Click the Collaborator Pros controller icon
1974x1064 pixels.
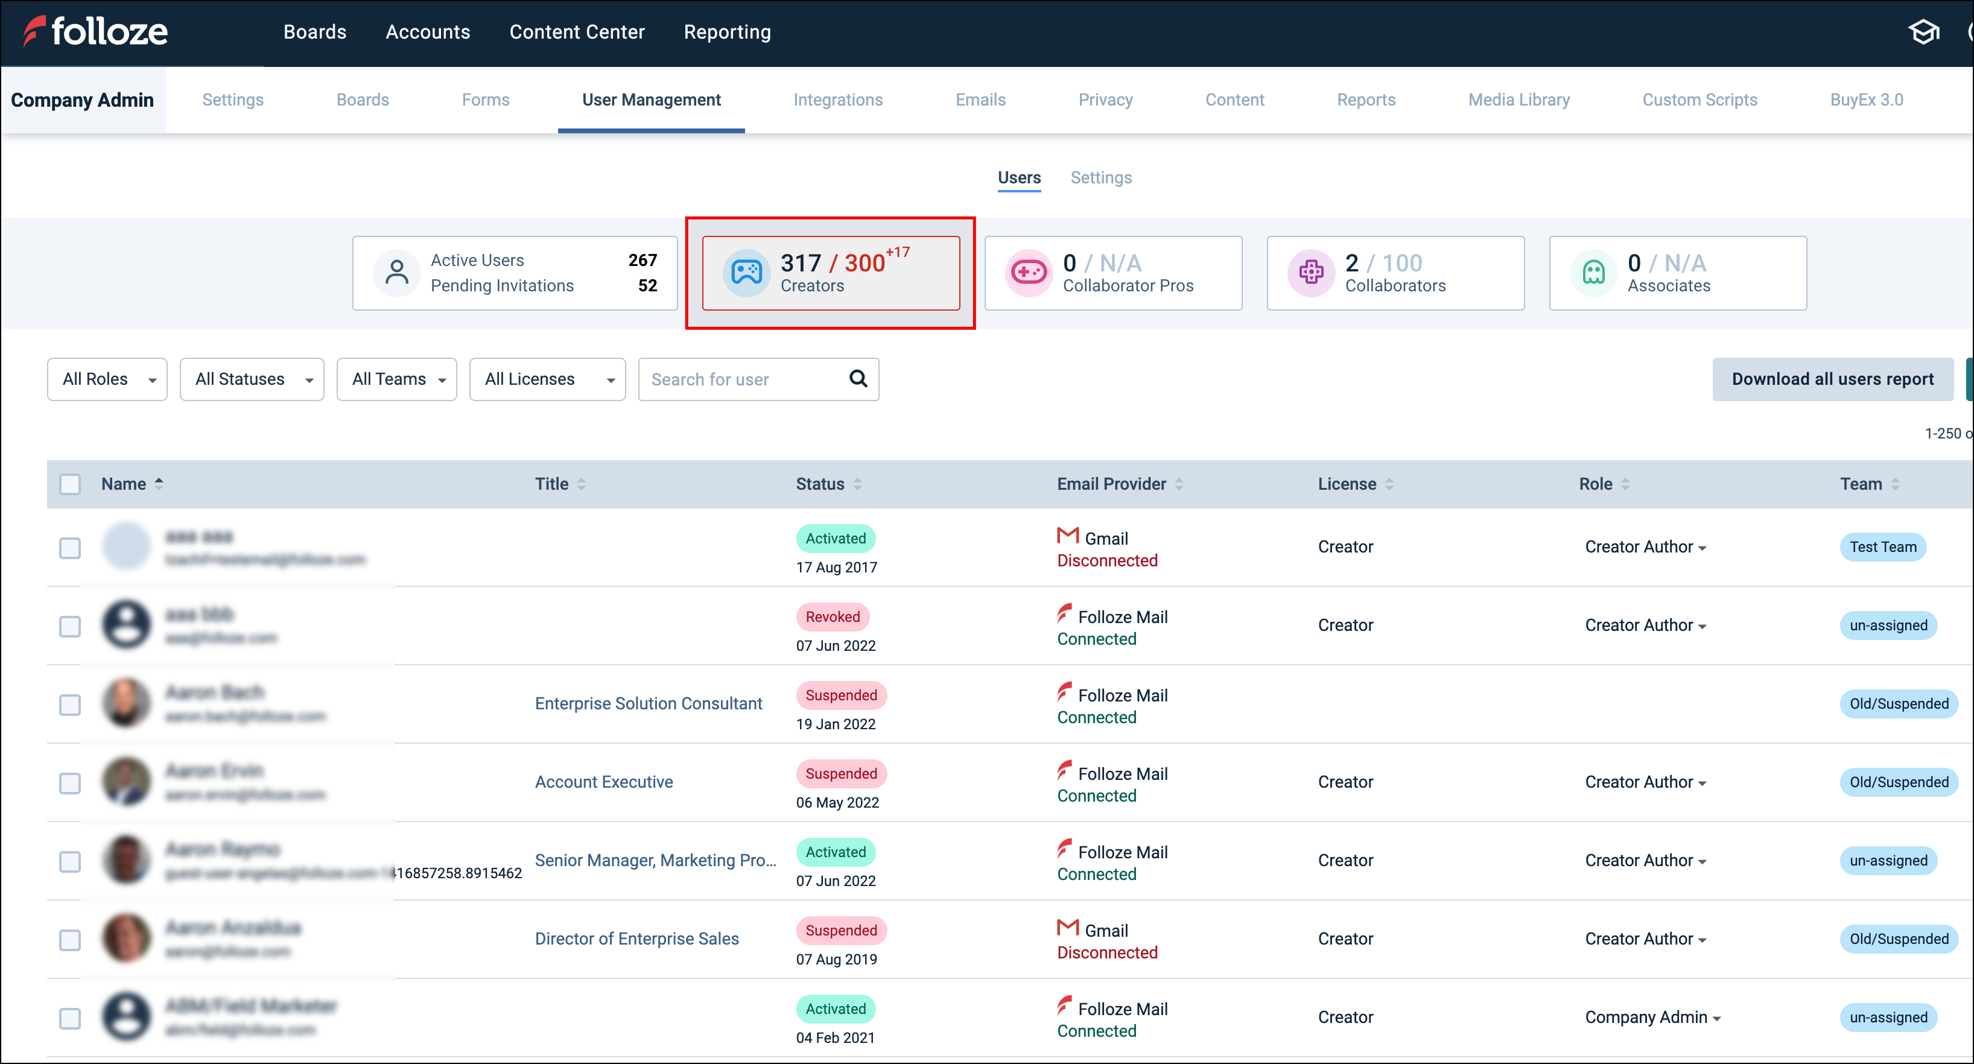click(1029, 273)
